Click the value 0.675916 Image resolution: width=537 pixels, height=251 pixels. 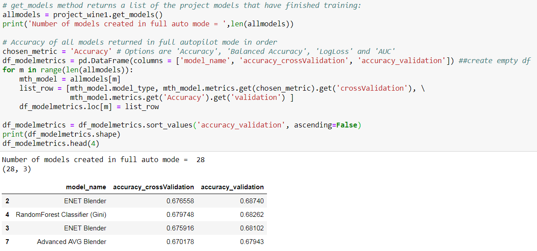tap(180, 228)
